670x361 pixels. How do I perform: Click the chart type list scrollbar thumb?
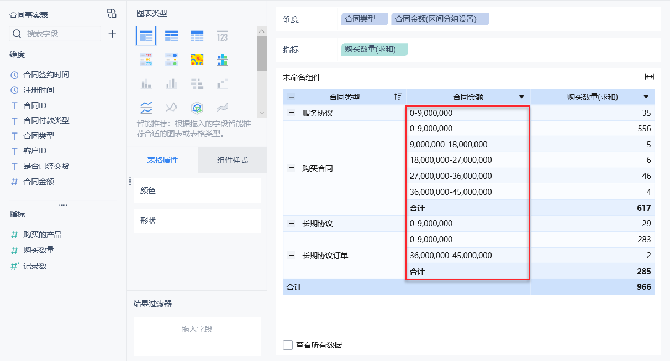coord(262,54)
